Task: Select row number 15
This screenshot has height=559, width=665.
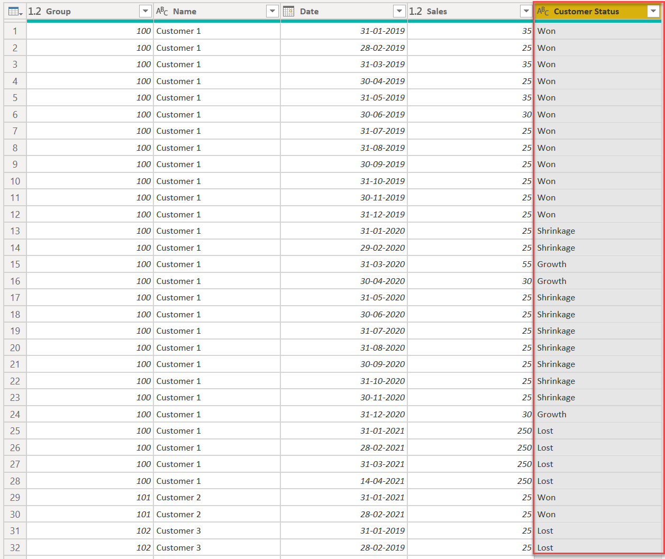Action: coord(15,264)
